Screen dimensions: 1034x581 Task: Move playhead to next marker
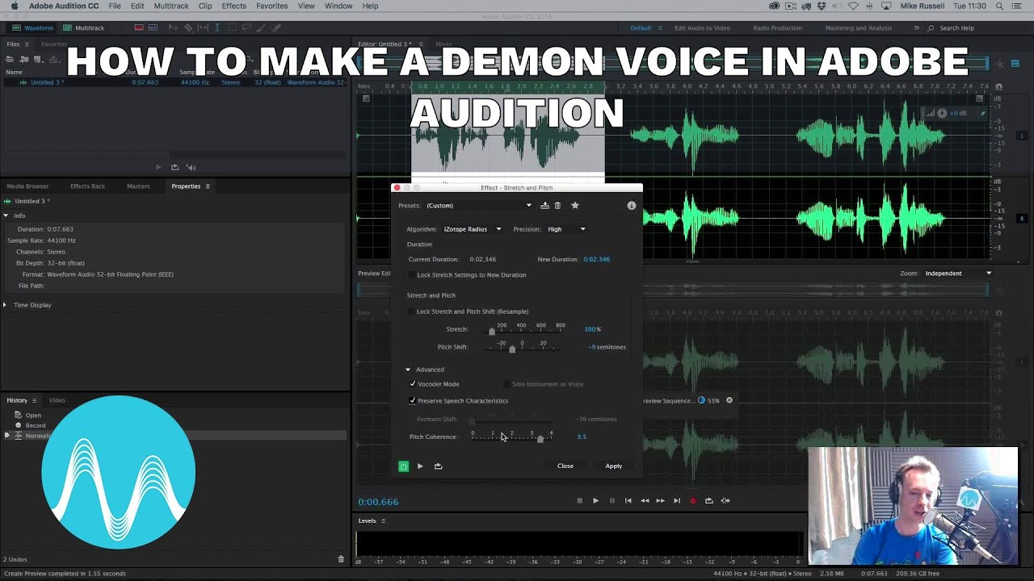(677, 500)
